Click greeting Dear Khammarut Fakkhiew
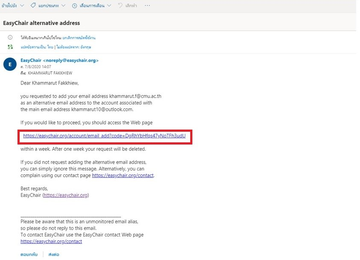Viewport: 360px width, 260px height. pyautogui.click(x=49, y=83)
